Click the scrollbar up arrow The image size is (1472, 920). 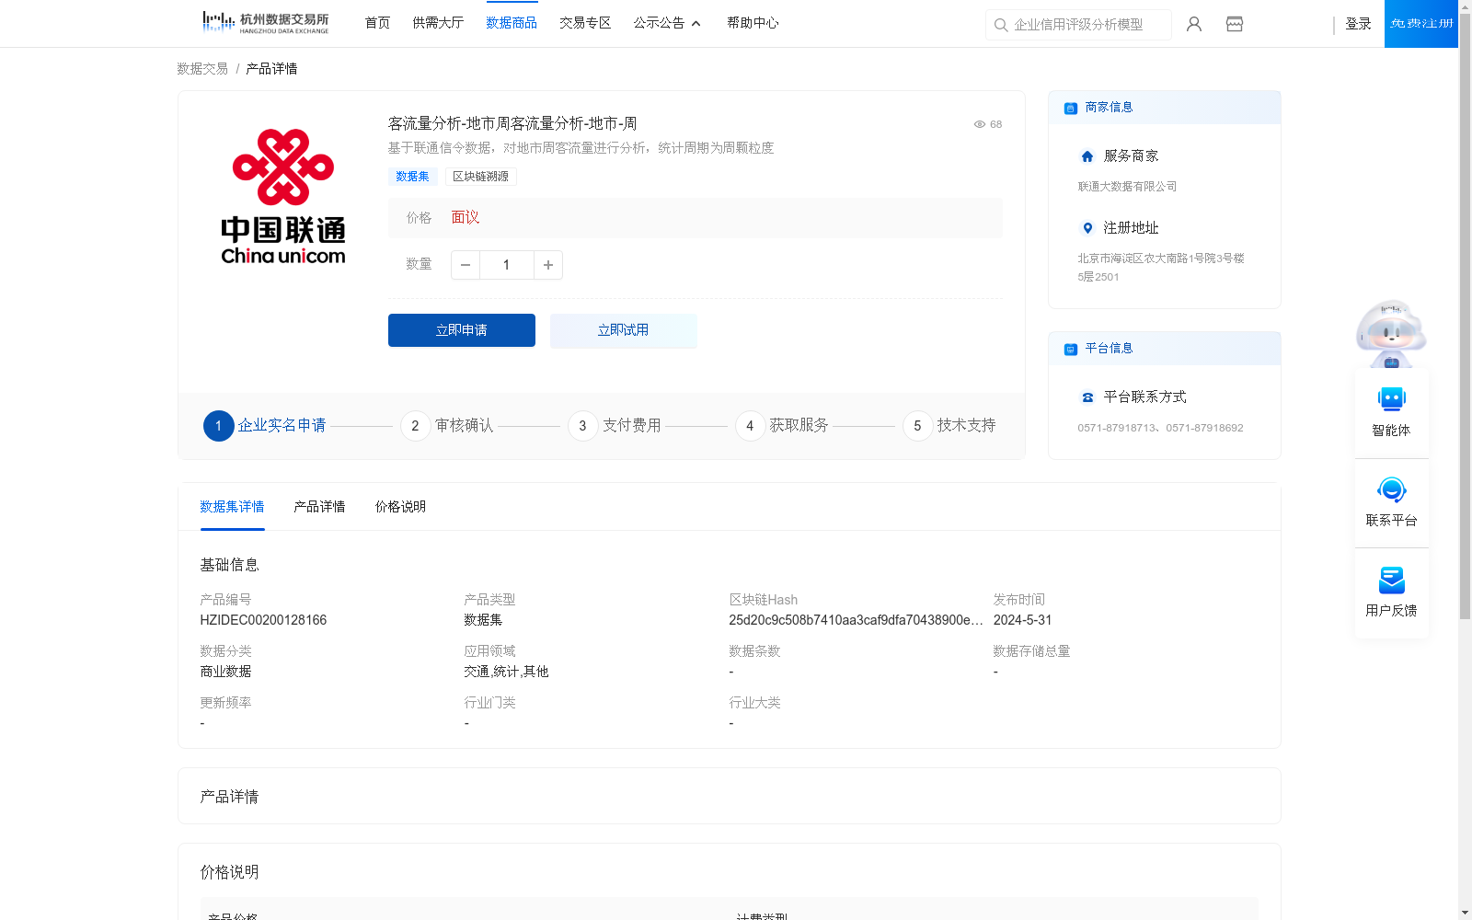[x=1465, y=6]
